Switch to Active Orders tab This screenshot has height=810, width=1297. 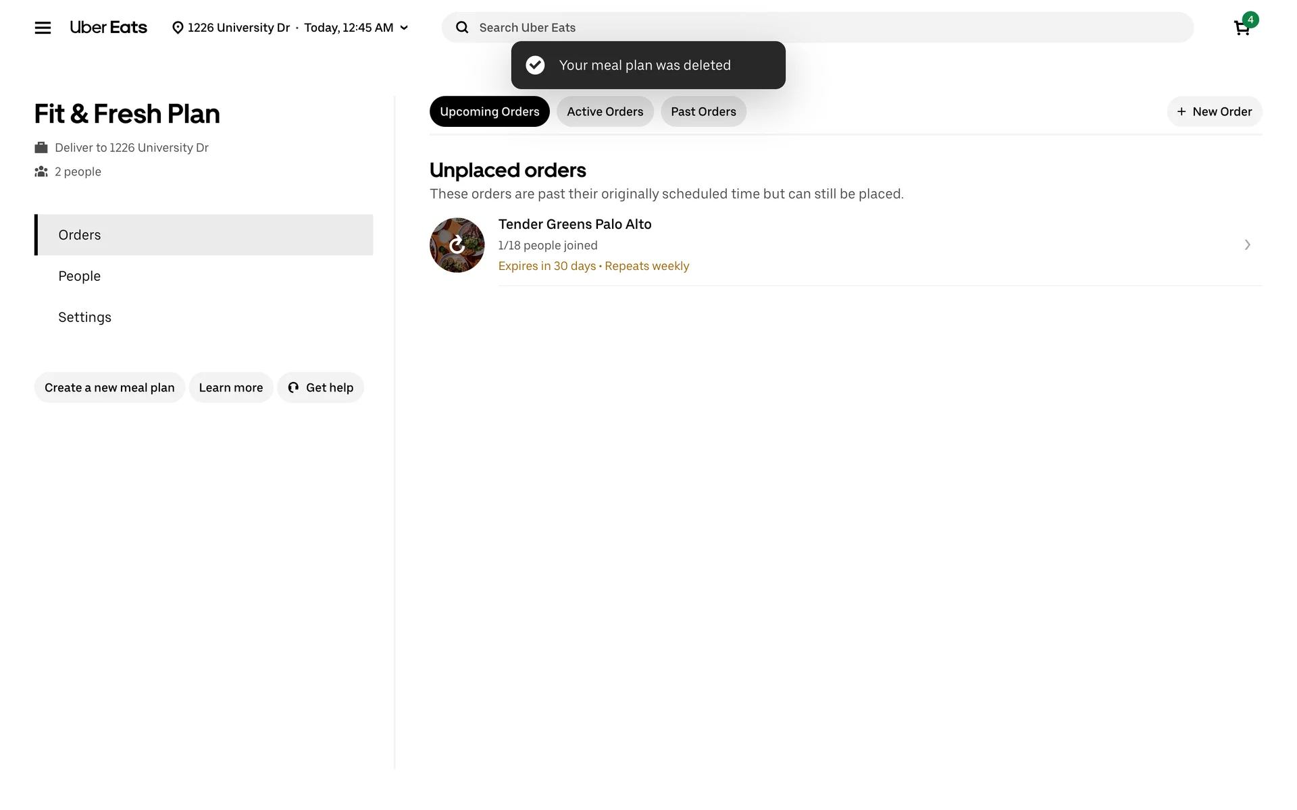[x=605, y=111]
